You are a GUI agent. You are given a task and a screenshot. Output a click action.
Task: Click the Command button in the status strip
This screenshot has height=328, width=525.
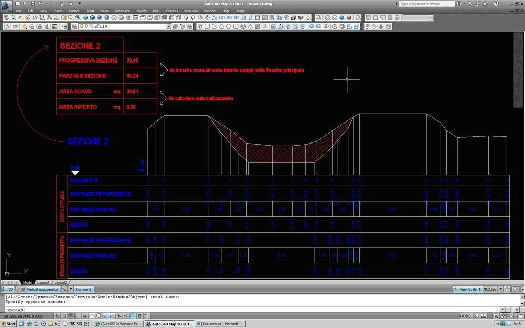(x=83, y=290)
